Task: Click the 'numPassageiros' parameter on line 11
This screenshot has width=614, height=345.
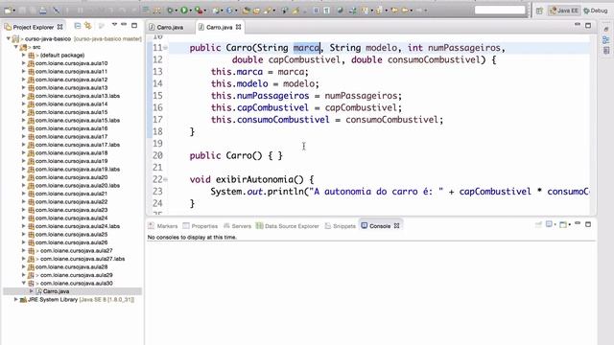Action: point(464,48)
